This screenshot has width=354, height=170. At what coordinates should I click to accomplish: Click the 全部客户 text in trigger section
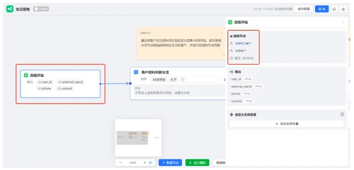pos(240,51)
